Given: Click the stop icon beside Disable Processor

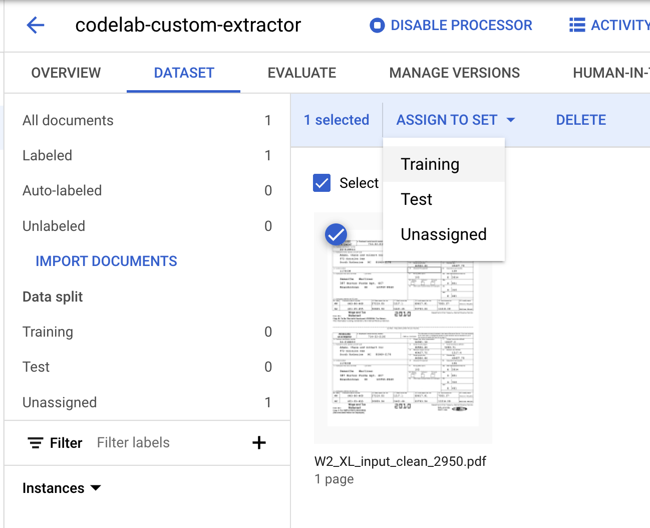Looking at the screenshot, I should click(376, 25).
